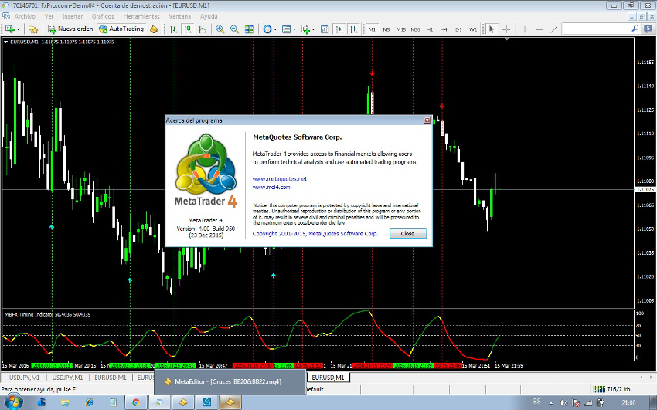Image resolution: width=657 pixels, height=410 pixels.
Task: Select the cursor arrow tool
Action: pyautogui.click(x=492, y=29)
